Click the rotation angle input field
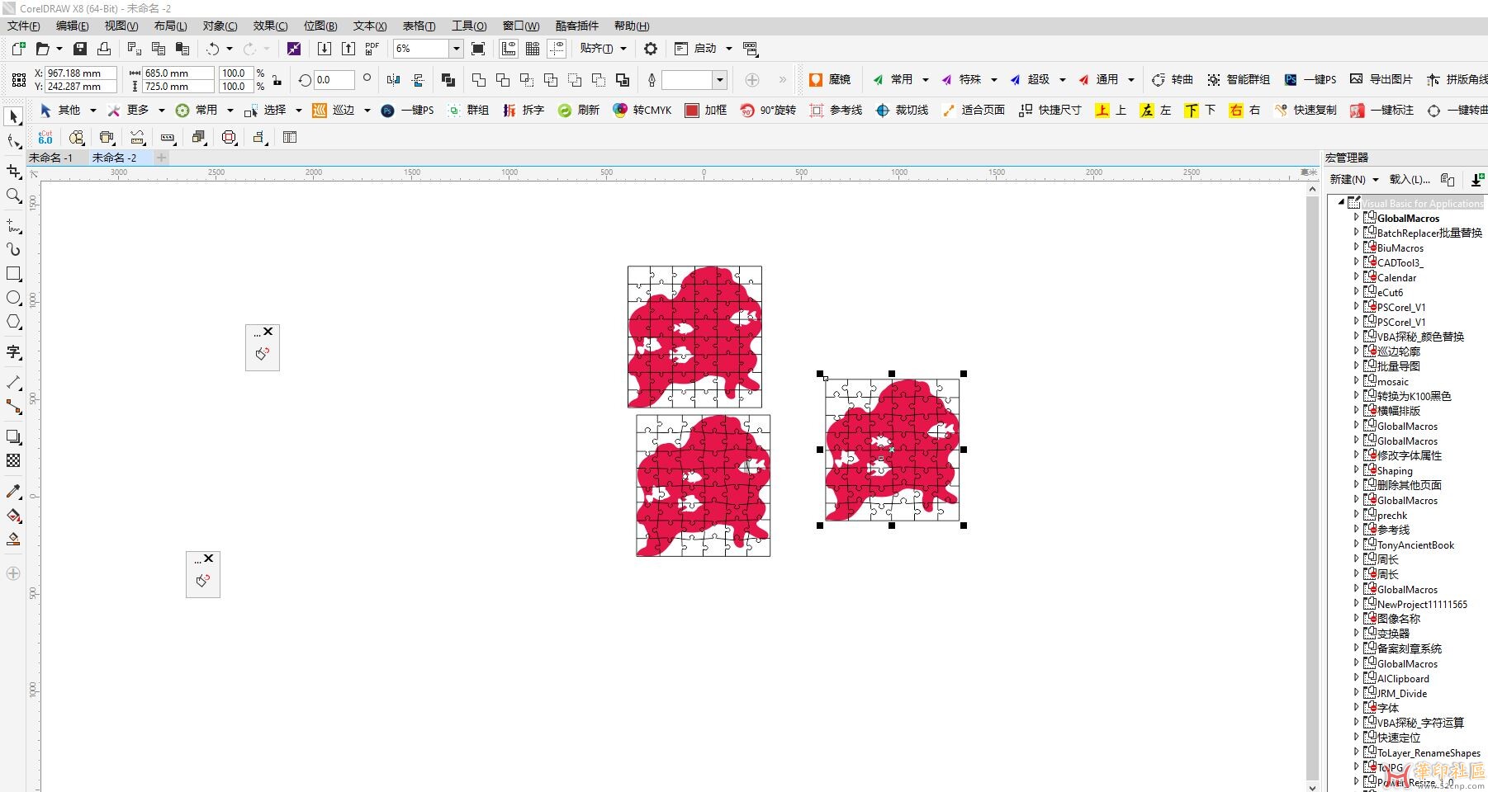The image size is (1488, 792). 334,80
